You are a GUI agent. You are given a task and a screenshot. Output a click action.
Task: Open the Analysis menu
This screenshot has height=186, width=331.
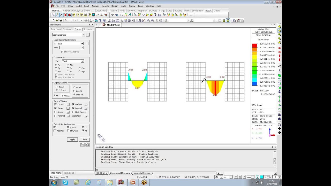pyautogui.click(x=95, y=6)
